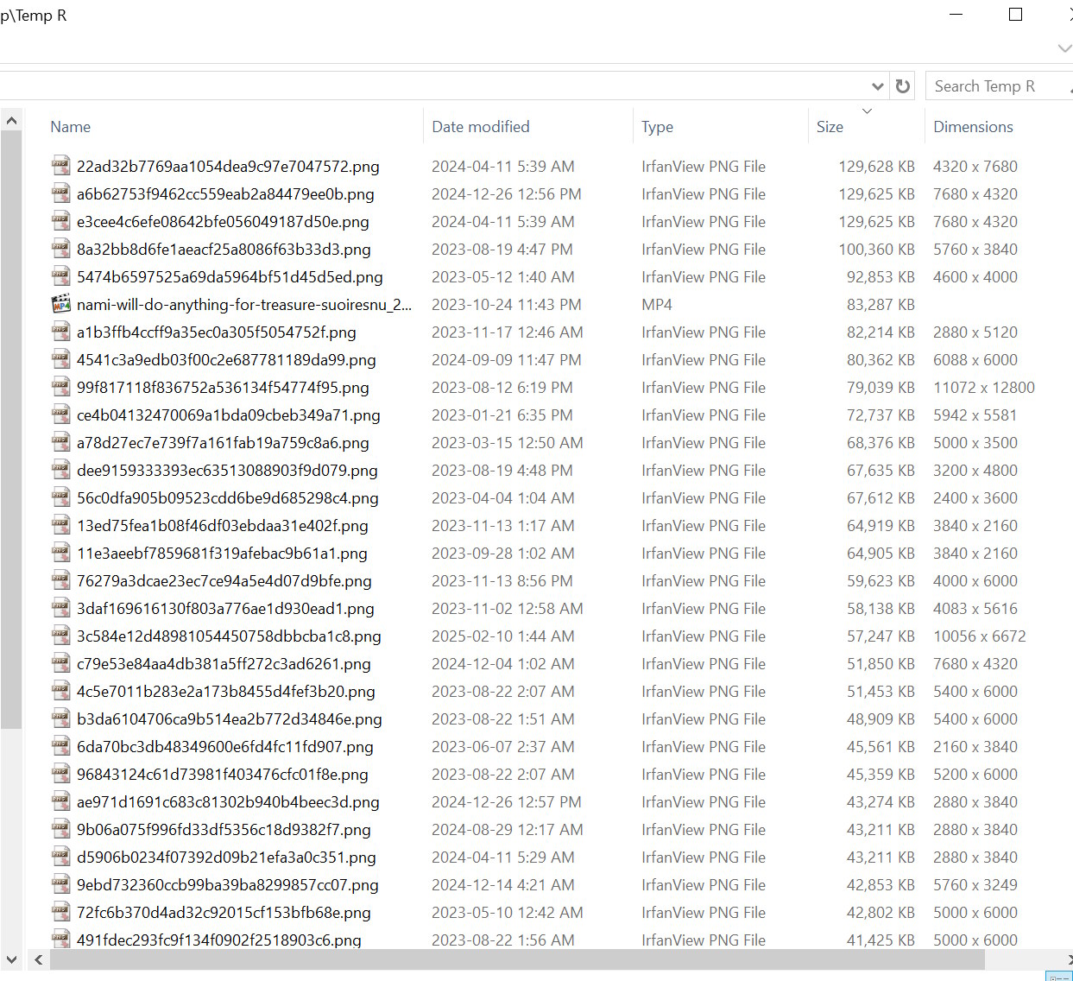Select file 72fc6b370d4ad32c92015cf153bfb68e.png
This screenshot has width=1073, height=981.
tap(224, 913)
